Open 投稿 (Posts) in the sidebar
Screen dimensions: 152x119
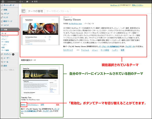click(x=6, y=10)
